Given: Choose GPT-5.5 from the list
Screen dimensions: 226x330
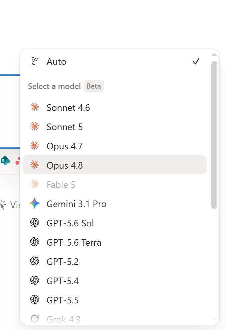Looking at the screenshot, I should [x=115, y=300].
